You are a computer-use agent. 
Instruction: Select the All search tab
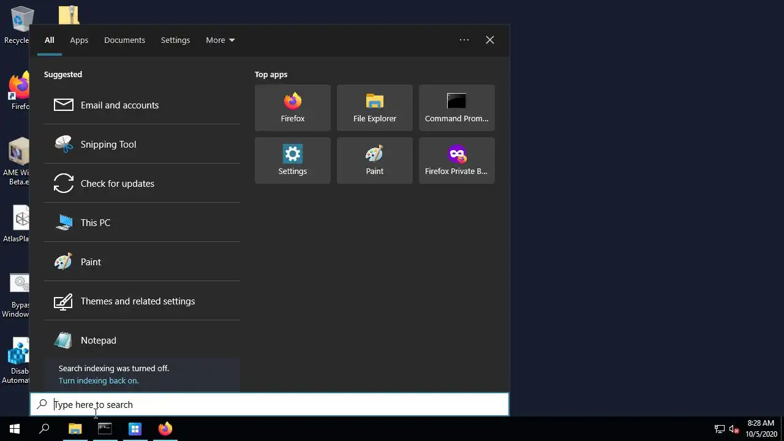pos(50,40)
